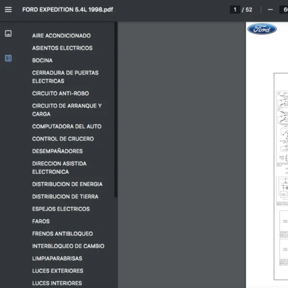The image size is (288, 288).
Task: Select COMPUTADORA DEL AUTO outline entry
Action: pos(67,126)
